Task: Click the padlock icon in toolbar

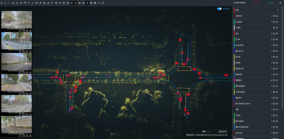Action: 76,3
